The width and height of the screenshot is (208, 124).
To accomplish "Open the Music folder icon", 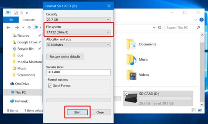I will tap(131, 60).
